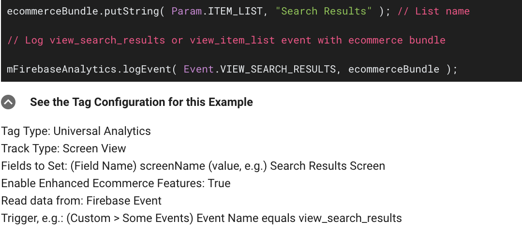Click "Enable Enhanced Ecommerce Features: True" line
The image size is (522, 236).
pyautogui.click(x=116, y=183)
